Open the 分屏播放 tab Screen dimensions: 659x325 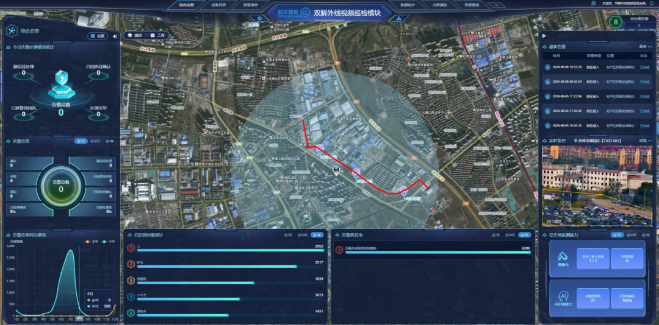point(439,5)
